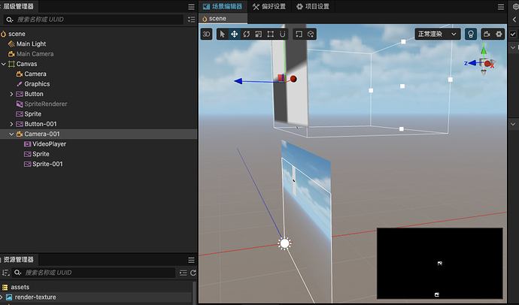Click the assets sort order icon
Screen dimensions: 519x305
coord(5,273)
